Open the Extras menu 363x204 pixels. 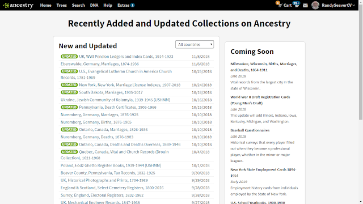(x=126, y=5)
